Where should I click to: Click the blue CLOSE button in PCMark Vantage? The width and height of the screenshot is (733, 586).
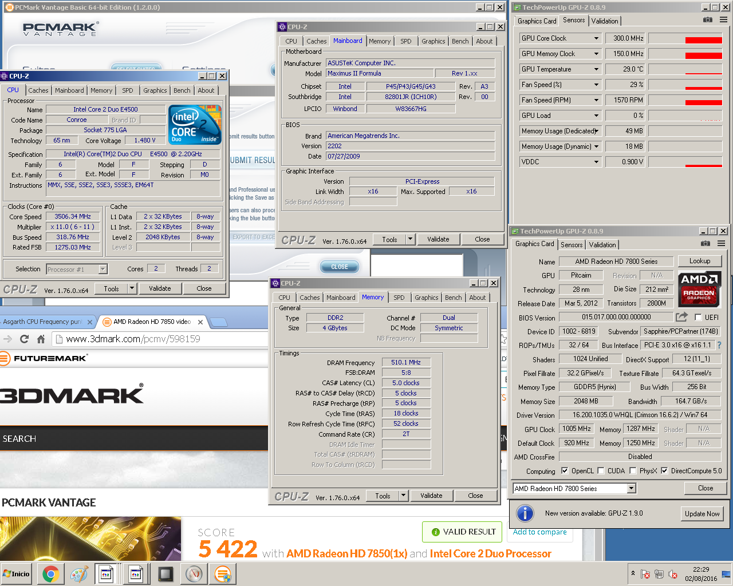click(339, 267)
